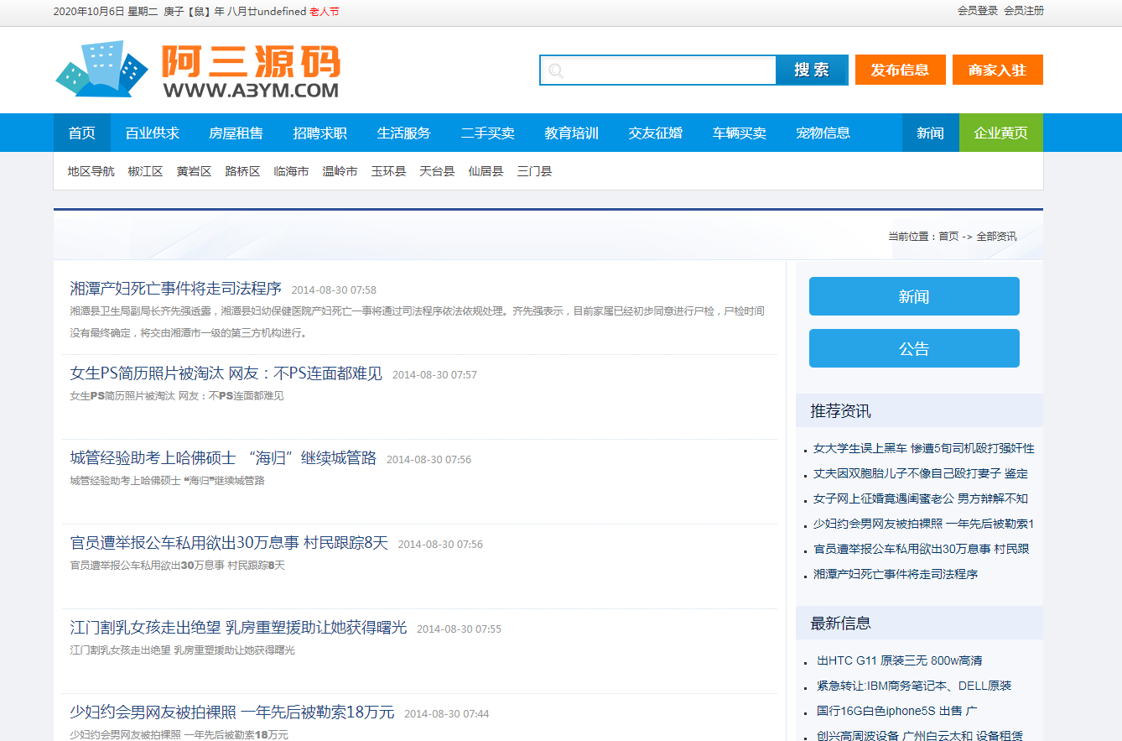Open the article 湘潭产妇死亡事件将走司法程序 in the main list
The image size is (1122, 741).
(x=176, y=289)
